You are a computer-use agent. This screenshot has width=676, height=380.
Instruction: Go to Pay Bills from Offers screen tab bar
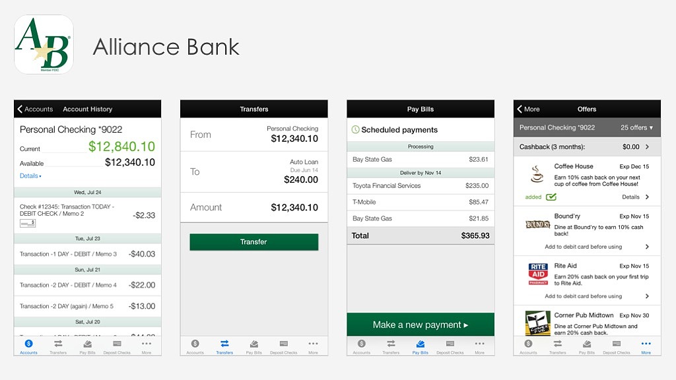[587, 346]
